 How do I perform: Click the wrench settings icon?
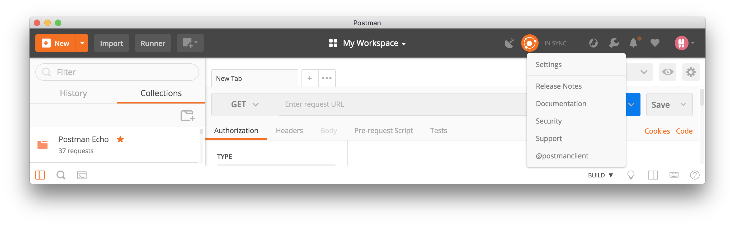click(614, 43)
